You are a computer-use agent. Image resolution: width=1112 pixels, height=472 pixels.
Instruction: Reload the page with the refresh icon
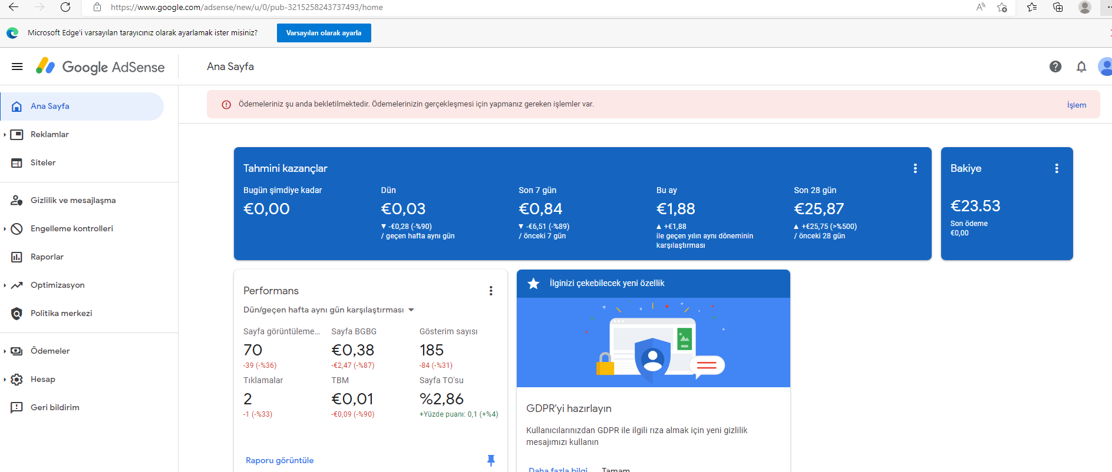[x=65, y=7]
